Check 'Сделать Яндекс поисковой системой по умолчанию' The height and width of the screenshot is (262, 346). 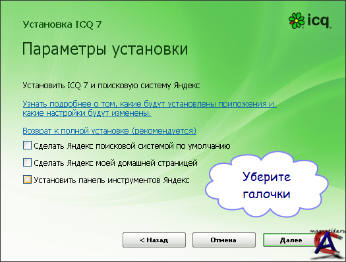click(x=27, y=145)
